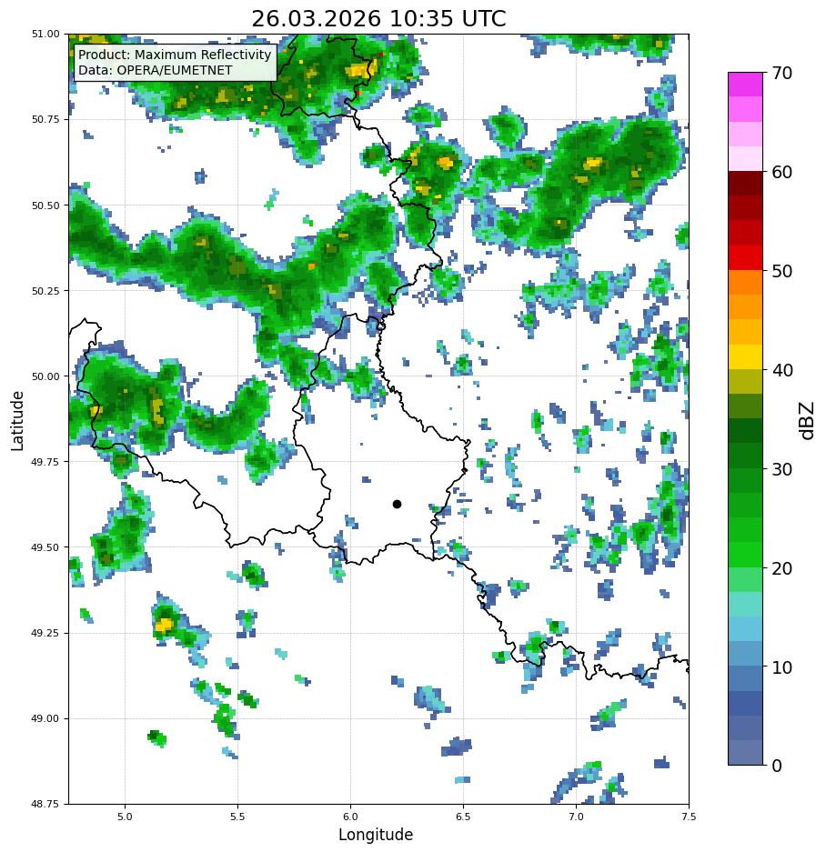Select the dark red 60 dBZ swatch

(746, 183)
